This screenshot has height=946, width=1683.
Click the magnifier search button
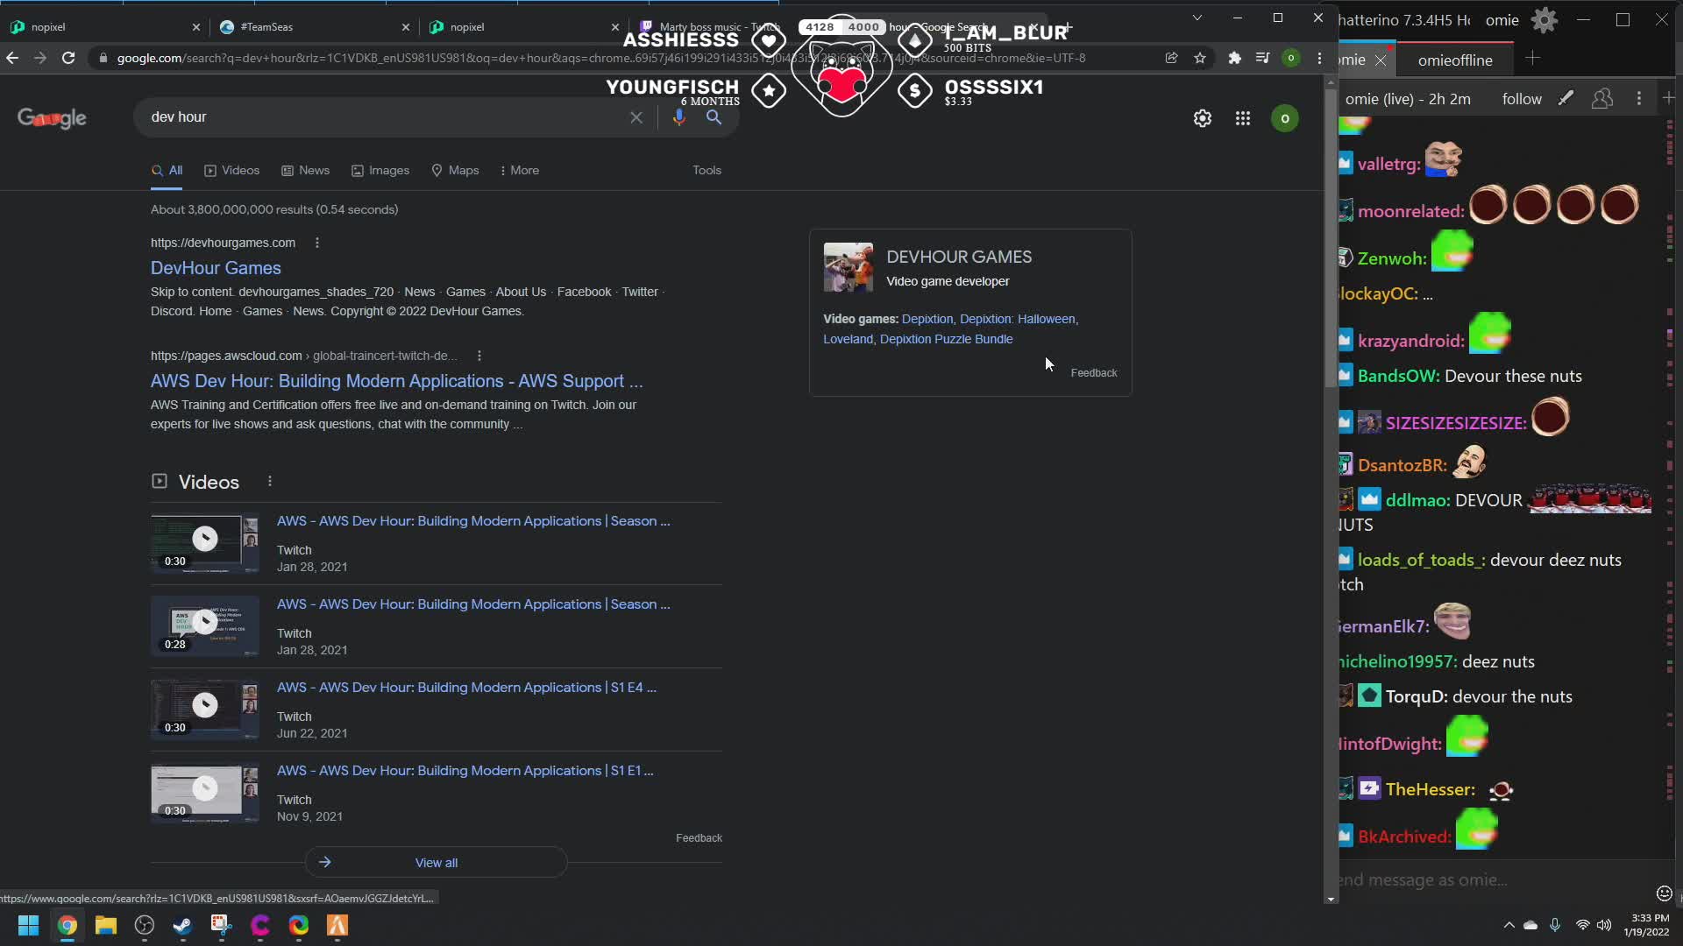pos(714,117)
